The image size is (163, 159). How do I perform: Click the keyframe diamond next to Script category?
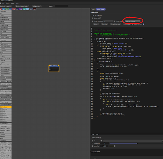click(x=92, y=21)
